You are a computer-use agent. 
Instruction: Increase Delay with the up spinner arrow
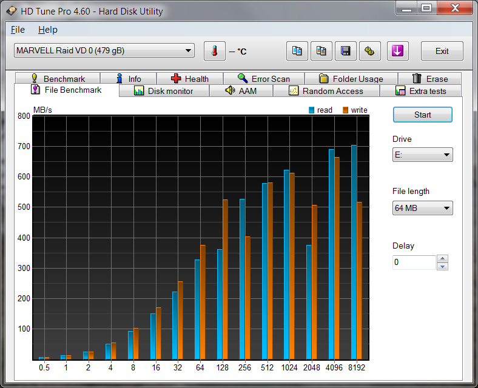443,259
